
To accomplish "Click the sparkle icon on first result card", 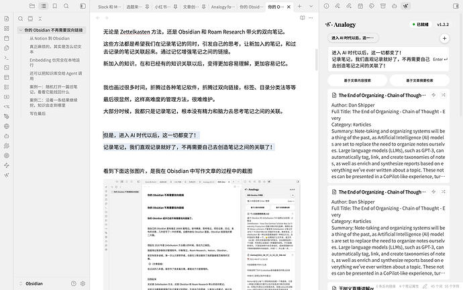I will click(433, 95).
